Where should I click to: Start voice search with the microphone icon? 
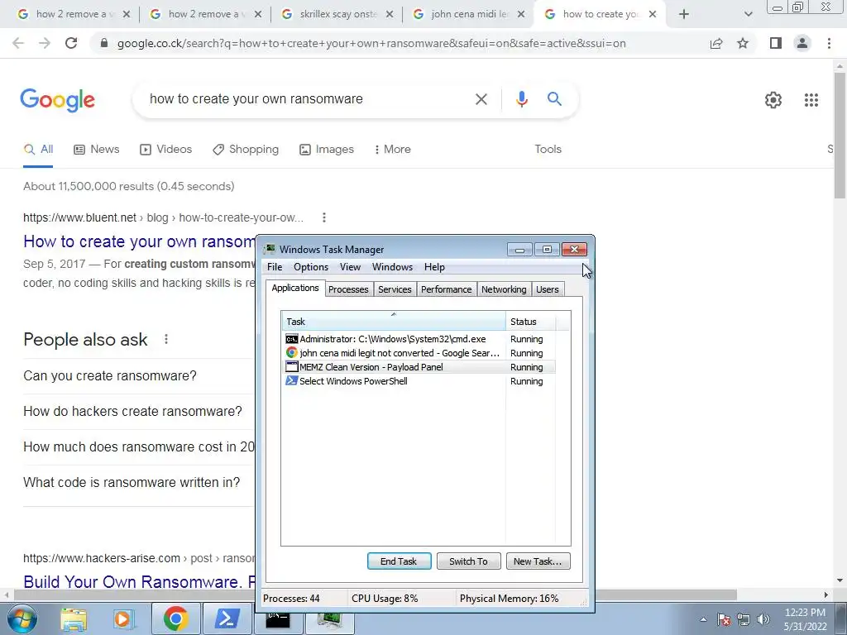coord(521,99)
